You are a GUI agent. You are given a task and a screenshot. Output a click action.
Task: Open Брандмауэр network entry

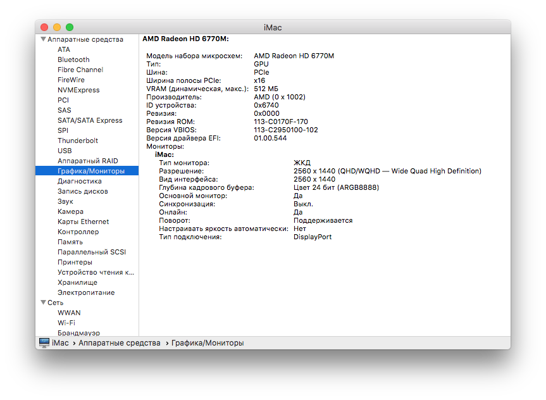tap(78, 333)
